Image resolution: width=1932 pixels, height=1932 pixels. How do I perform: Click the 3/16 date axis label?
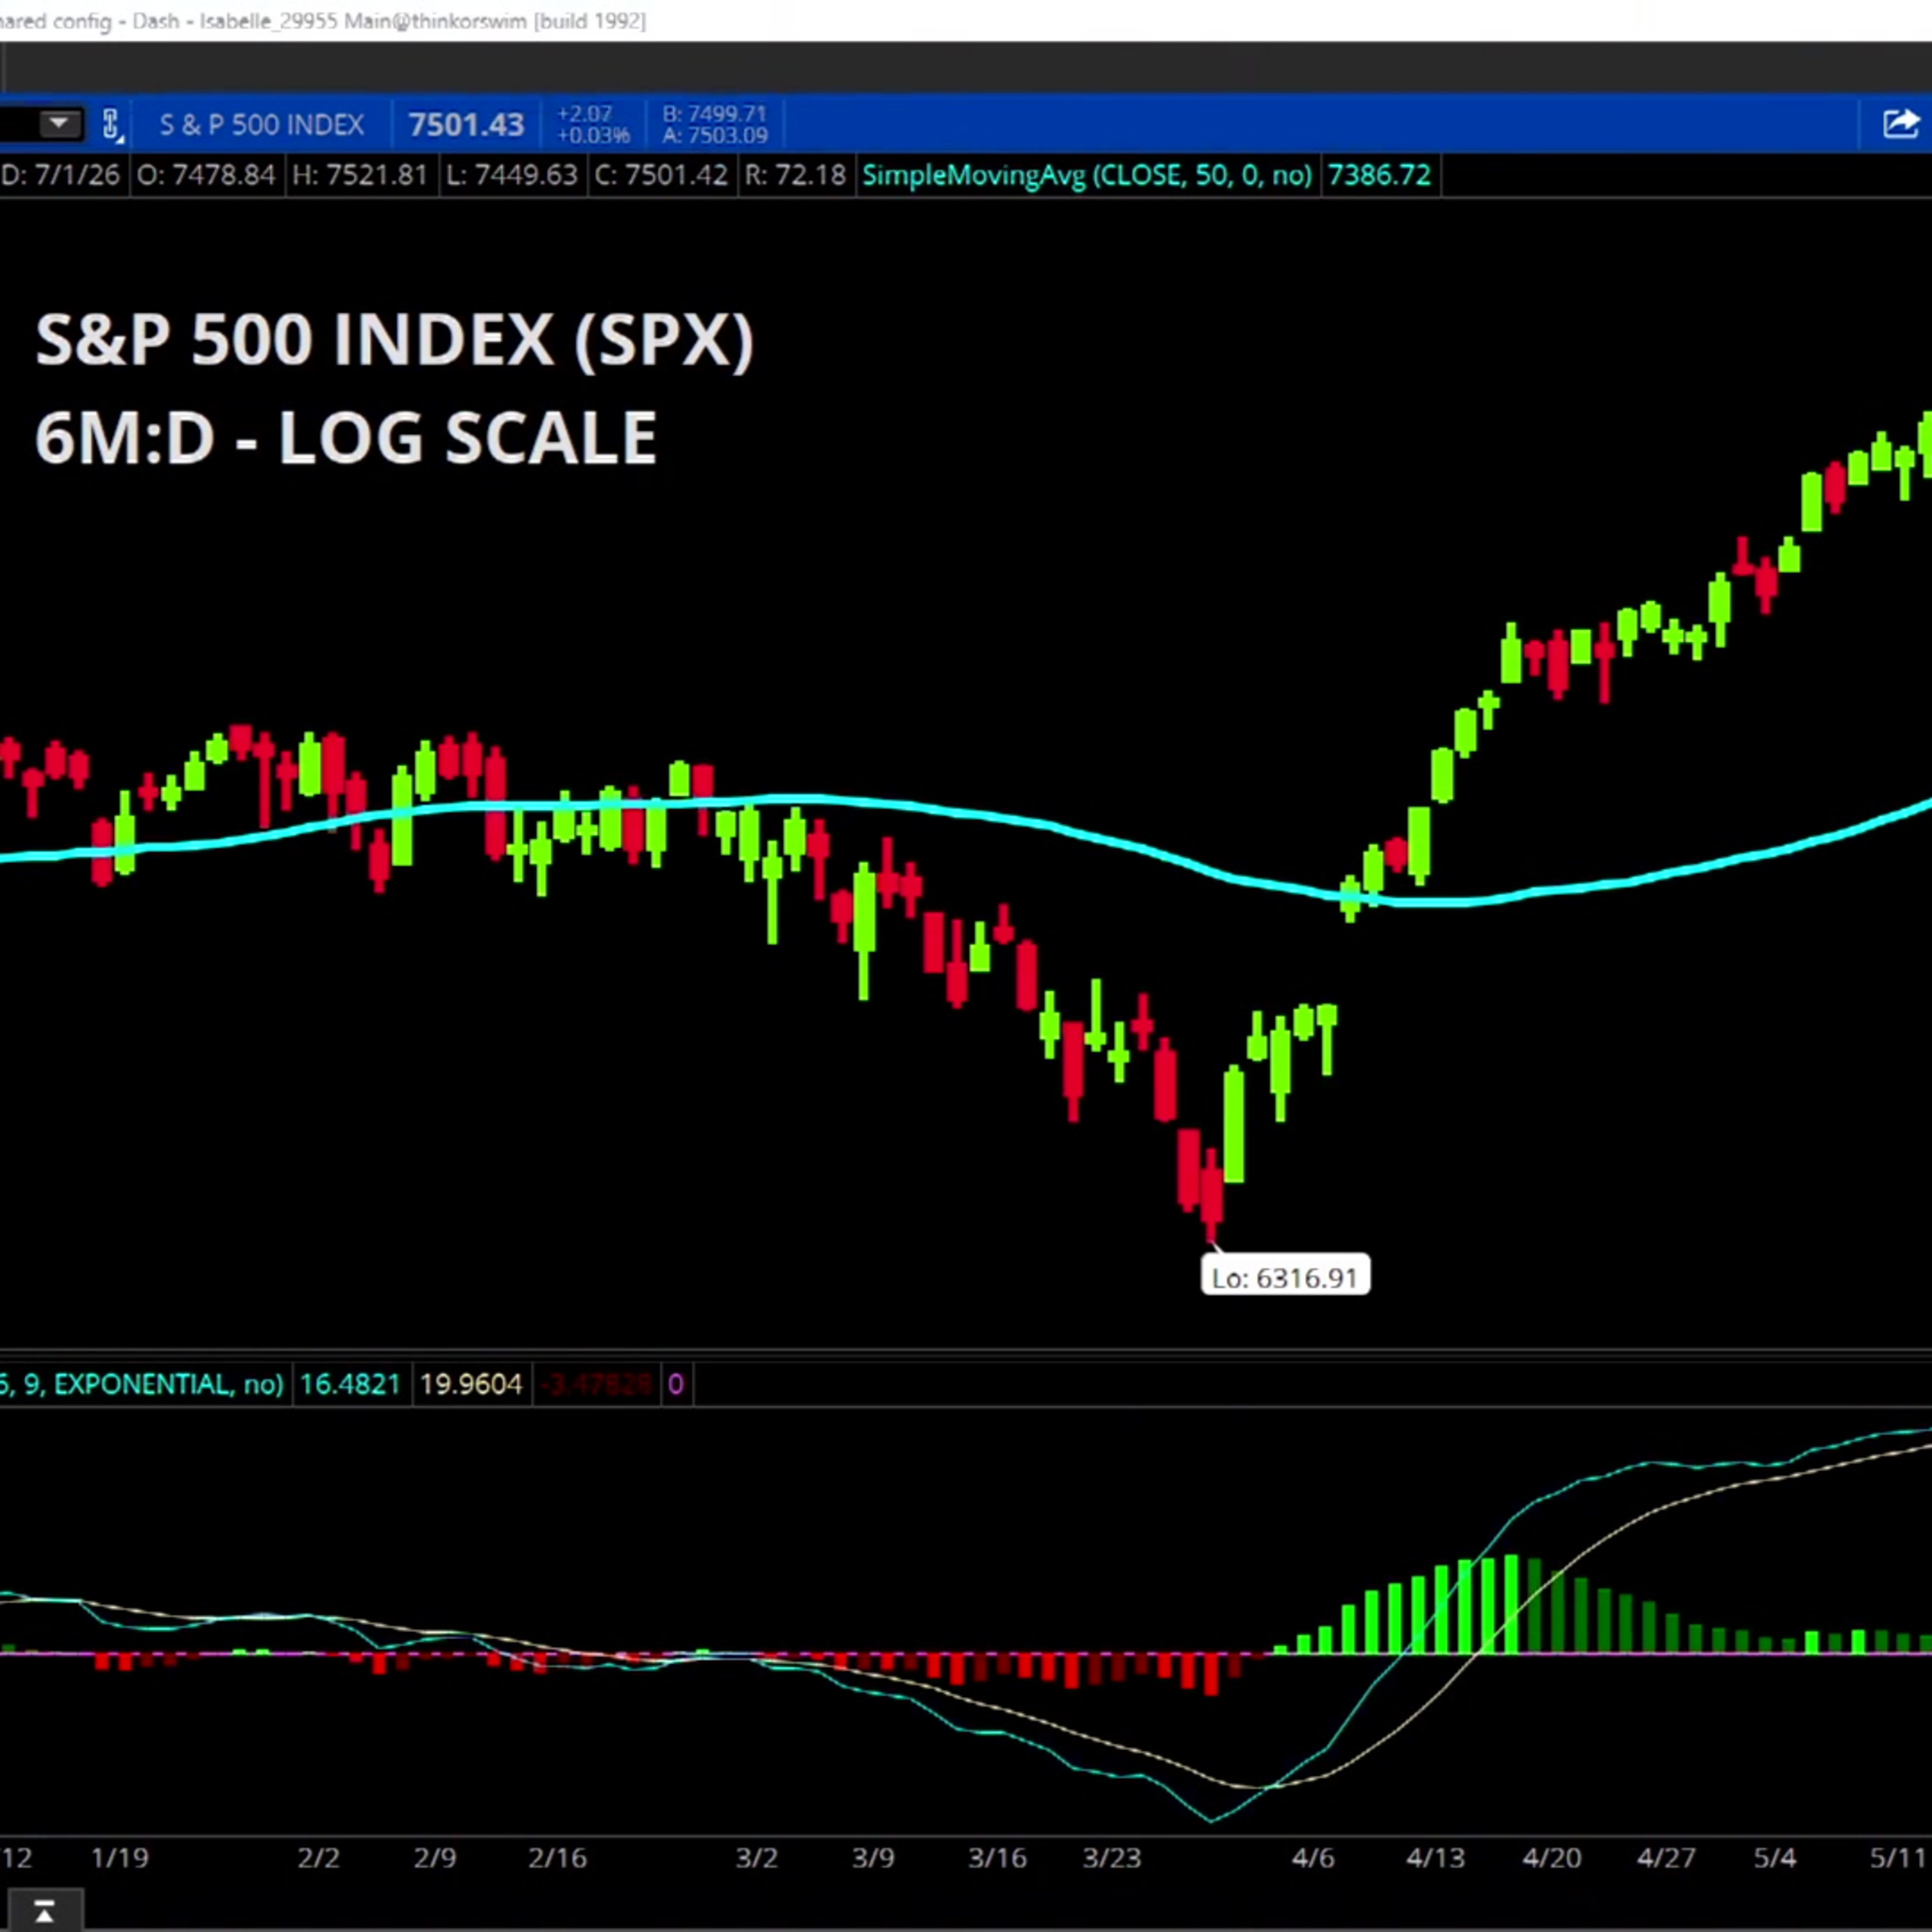(997, 1858)
